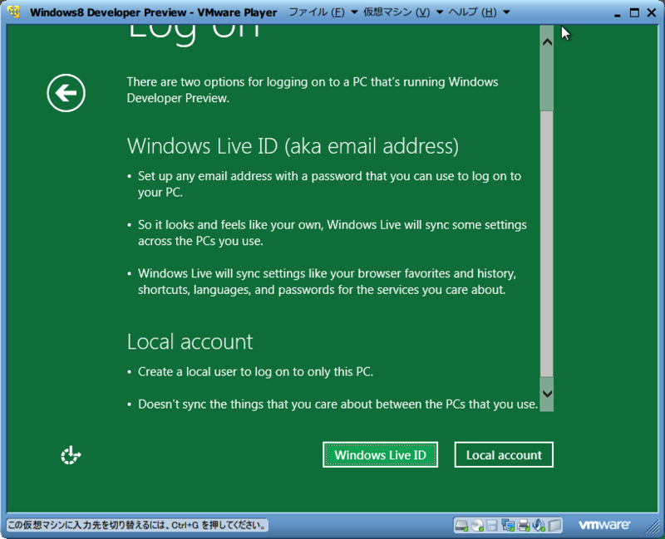Click the printer device status icon
This screenshot has height=539, width=665.
(524, 526)
